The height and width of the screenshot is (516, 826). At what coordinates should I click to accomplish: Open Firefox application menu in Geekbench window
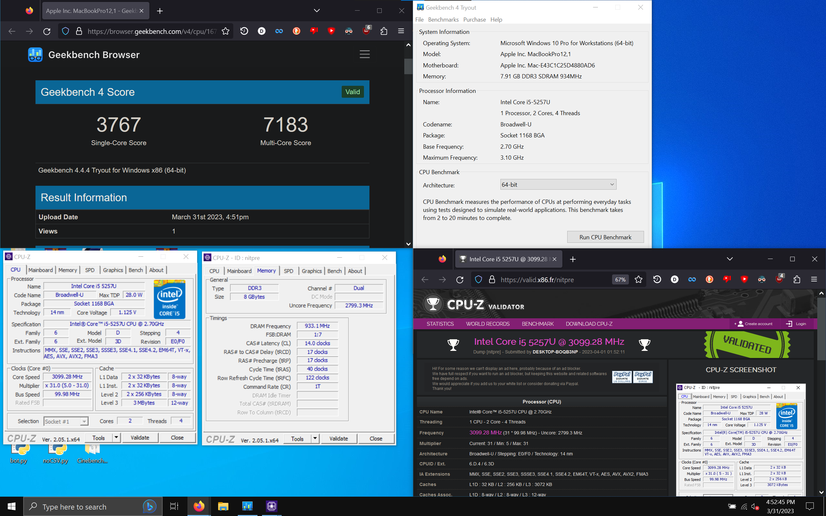tap(401, 31)
